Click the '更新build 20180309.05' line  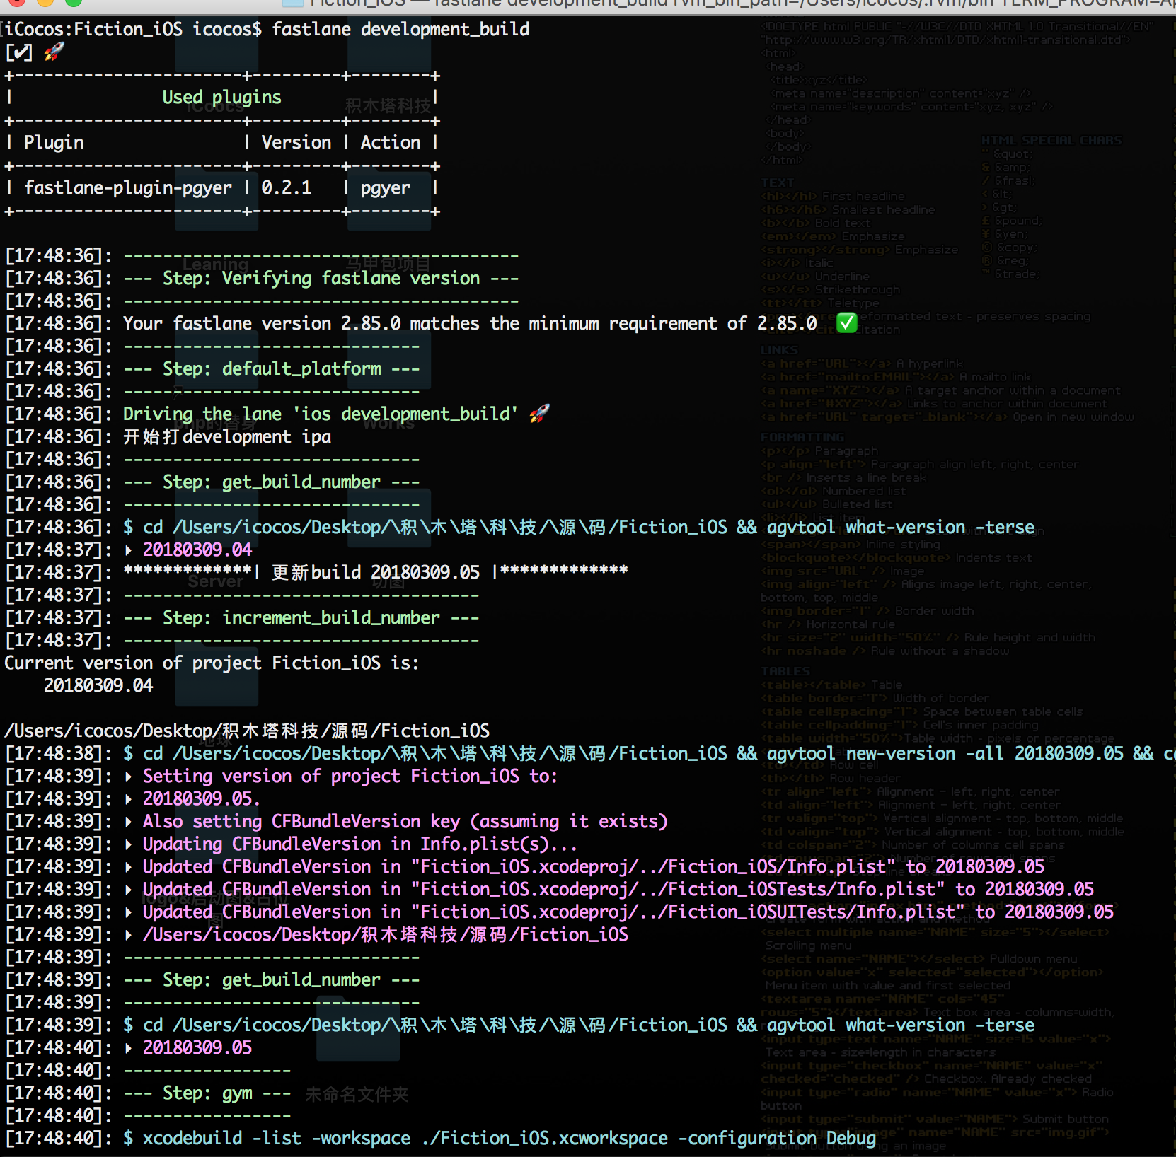pos(376,573)
